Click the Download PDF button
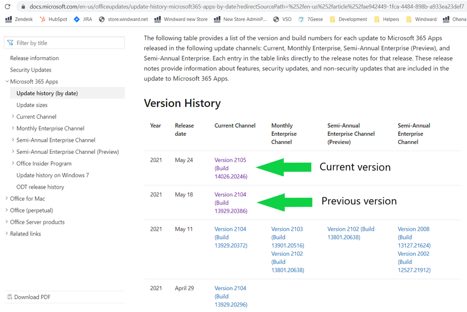 point(32,297)
